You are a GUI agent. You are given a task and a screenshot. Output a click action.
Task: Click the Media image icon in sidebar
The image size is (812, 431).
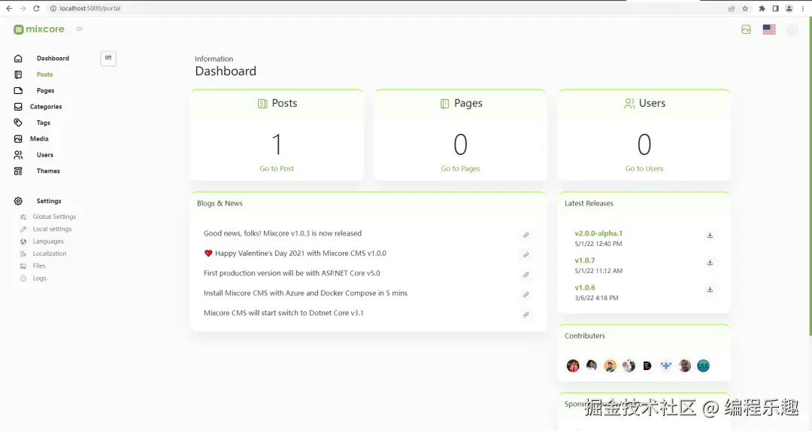(18, 139)
